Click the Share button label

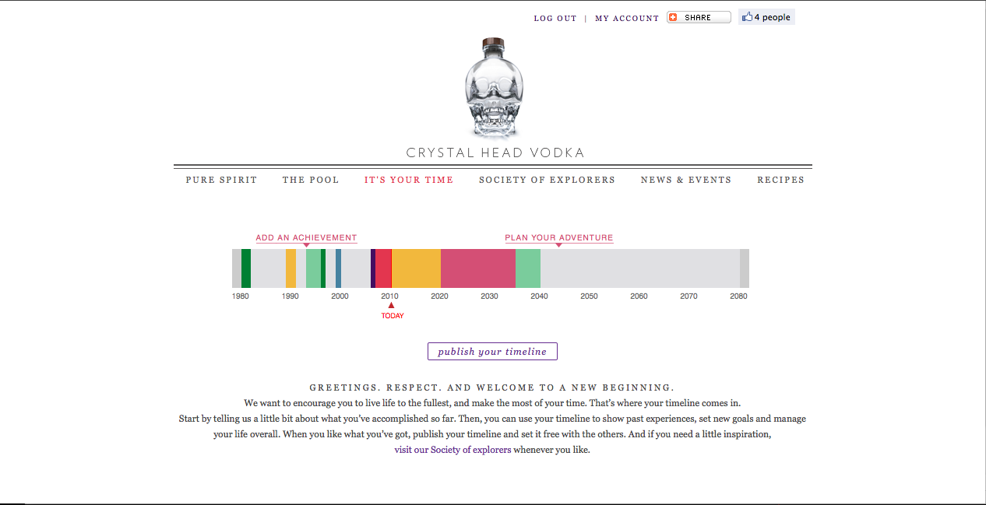point(698,18)
